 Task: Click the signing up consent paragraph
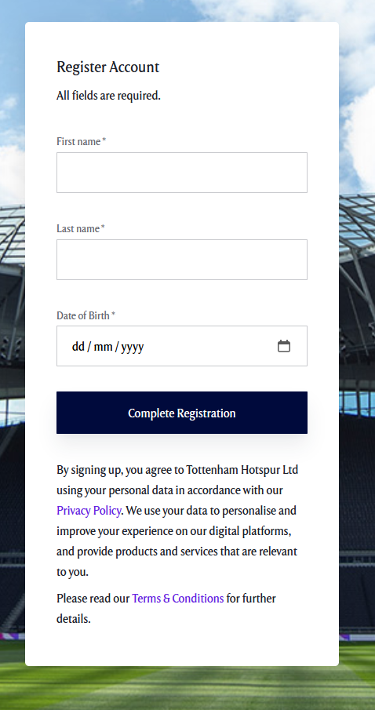coord(177,521)
